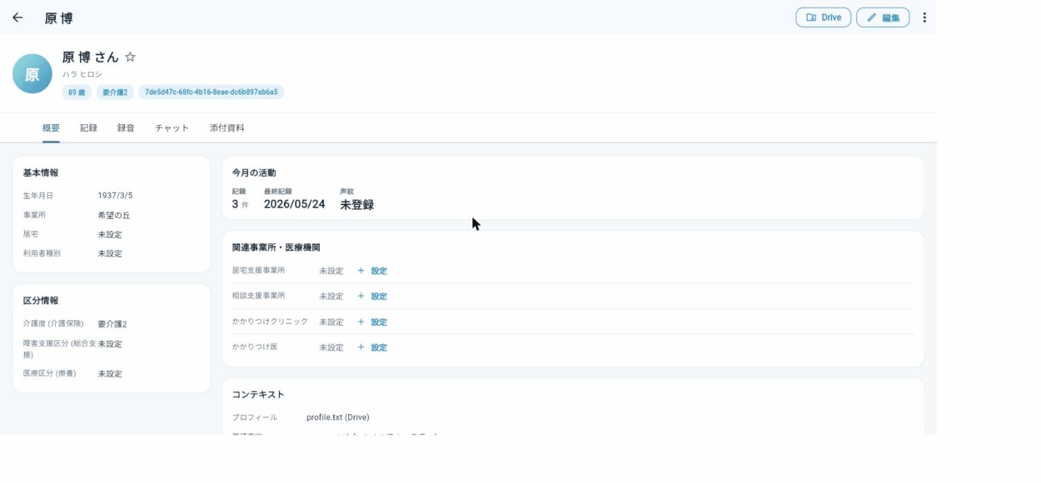The image size is (1041, 483).
Task: Open the 添付資料 tab
Action: tap(227, 128)
